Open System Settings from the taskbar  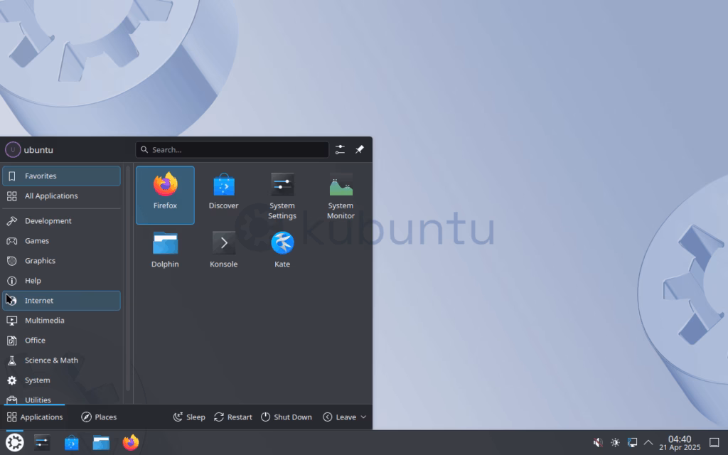(42, 442)
